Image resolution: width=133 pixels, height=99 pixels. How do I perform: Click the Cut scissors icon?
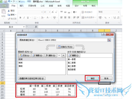(9, 11)
